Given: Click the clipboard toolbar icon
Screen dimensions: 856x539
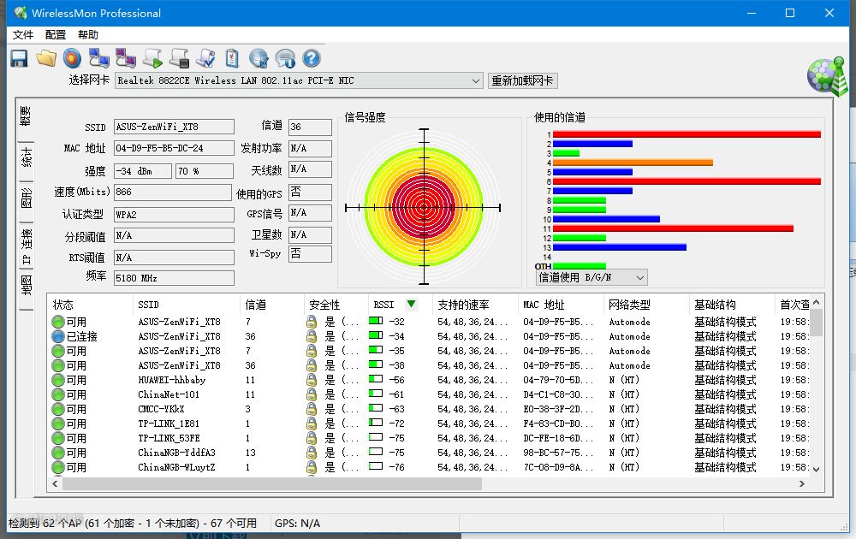Looking at the screenshot, I should point(232,58).
